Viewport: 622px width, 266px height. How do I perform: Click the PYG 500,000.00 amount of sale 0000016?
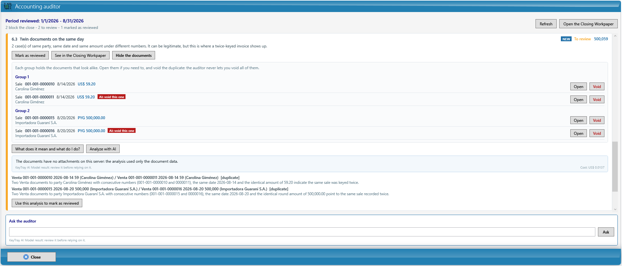coord(91,131)
